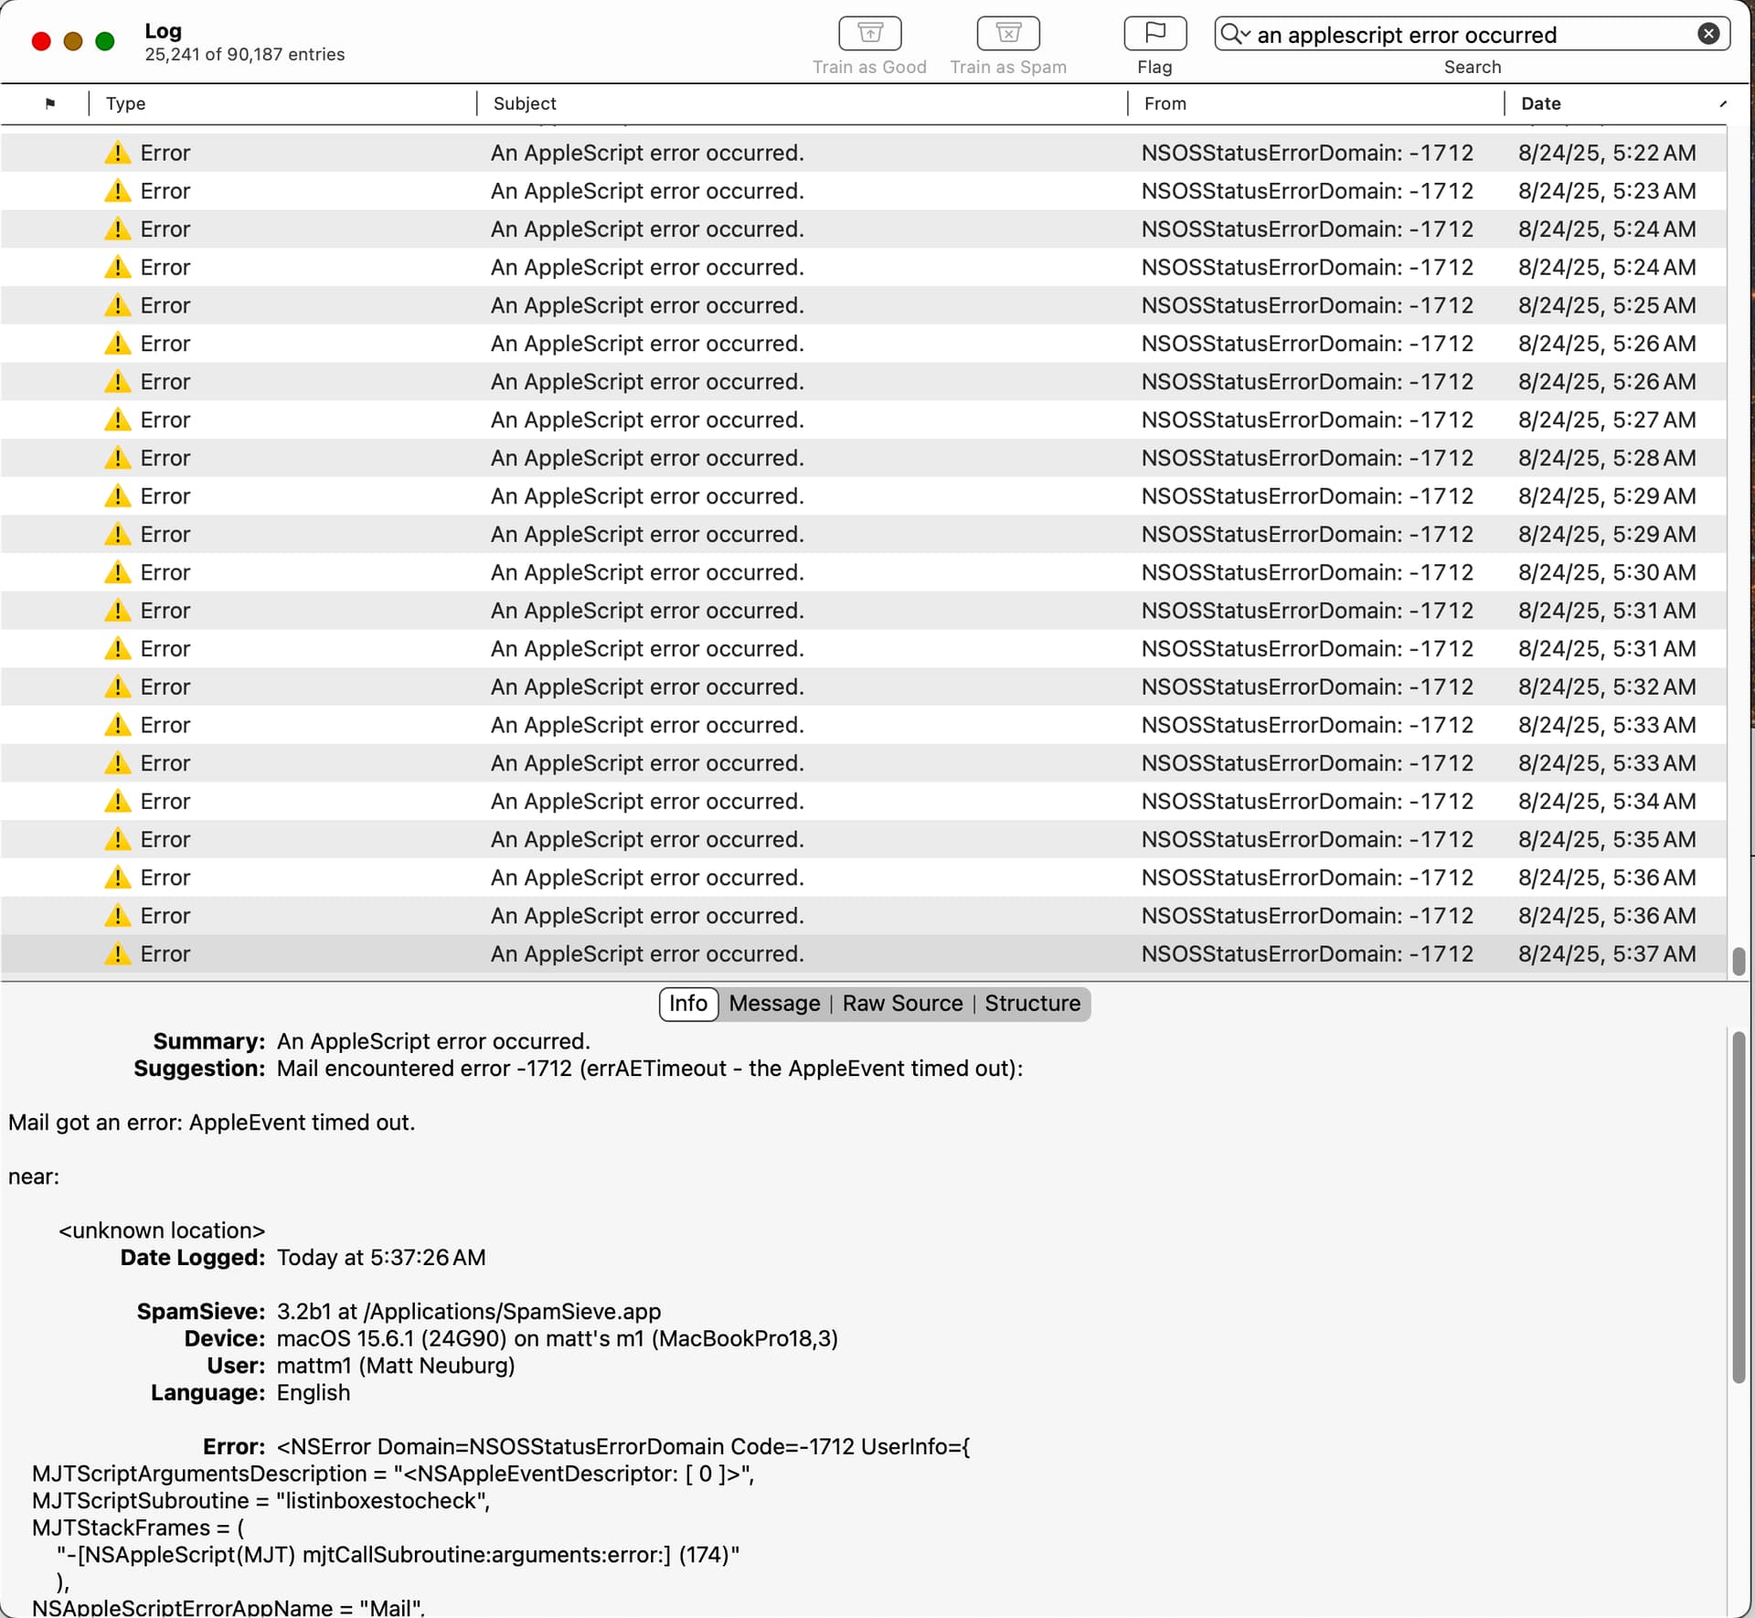Viewport: 1755px width, 1618px height.
Task: Click the Train as Good toolbar icon
Action: 869,34
